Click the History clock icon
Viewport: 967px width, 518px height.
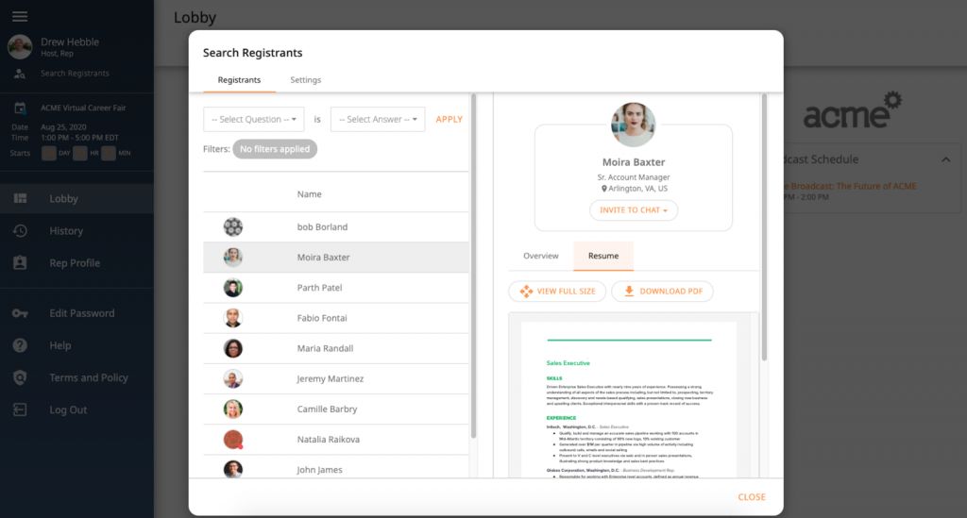point(20,230)
